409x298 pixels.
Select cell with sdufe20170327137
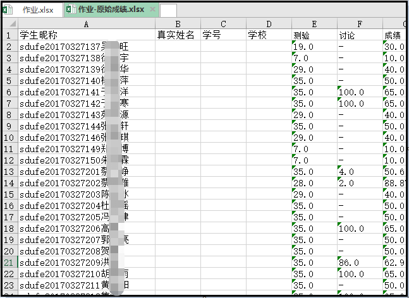tap(87, 46)
